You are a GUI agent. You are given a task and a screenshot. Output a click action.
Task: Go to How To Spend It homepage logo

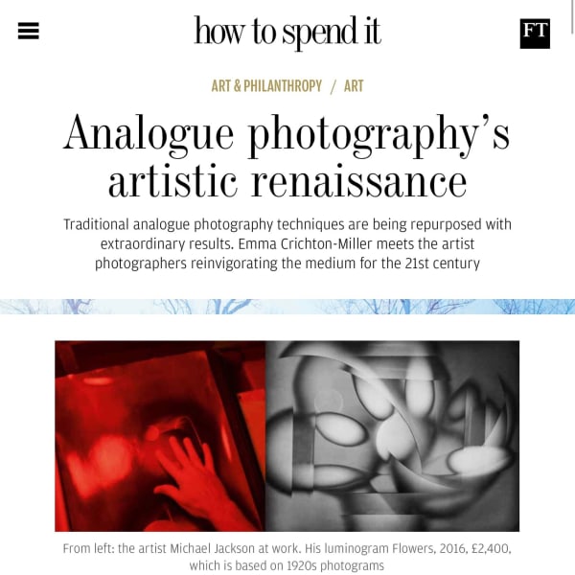(287, 32)
